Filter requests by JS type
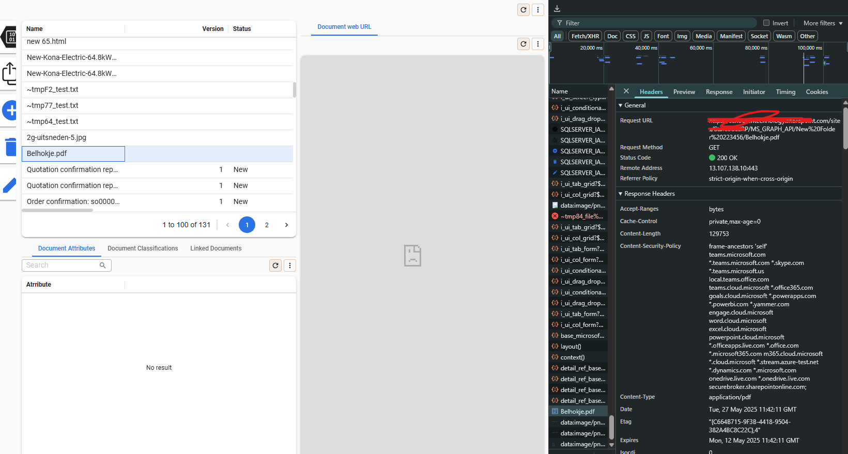This screenshot has height=454, width=848. tap(646, 36)
